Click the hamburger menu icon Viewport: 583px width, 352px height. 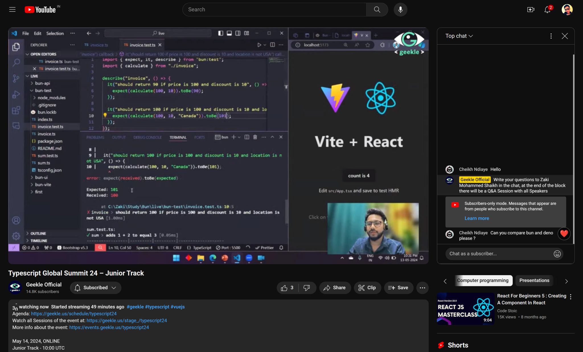point(12,9)
